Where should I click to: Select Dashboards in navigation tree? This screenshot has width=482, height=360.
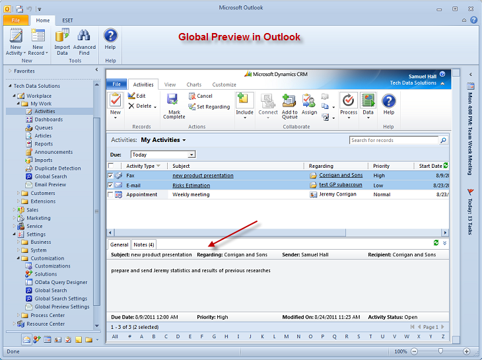click(49, 120)
